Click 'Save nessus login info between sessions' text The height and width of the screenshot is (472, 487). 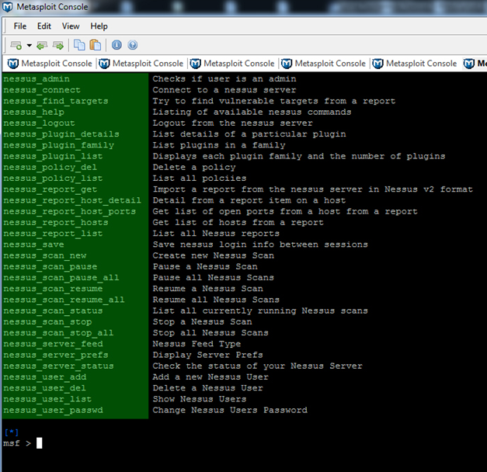[x=260, y=245]
